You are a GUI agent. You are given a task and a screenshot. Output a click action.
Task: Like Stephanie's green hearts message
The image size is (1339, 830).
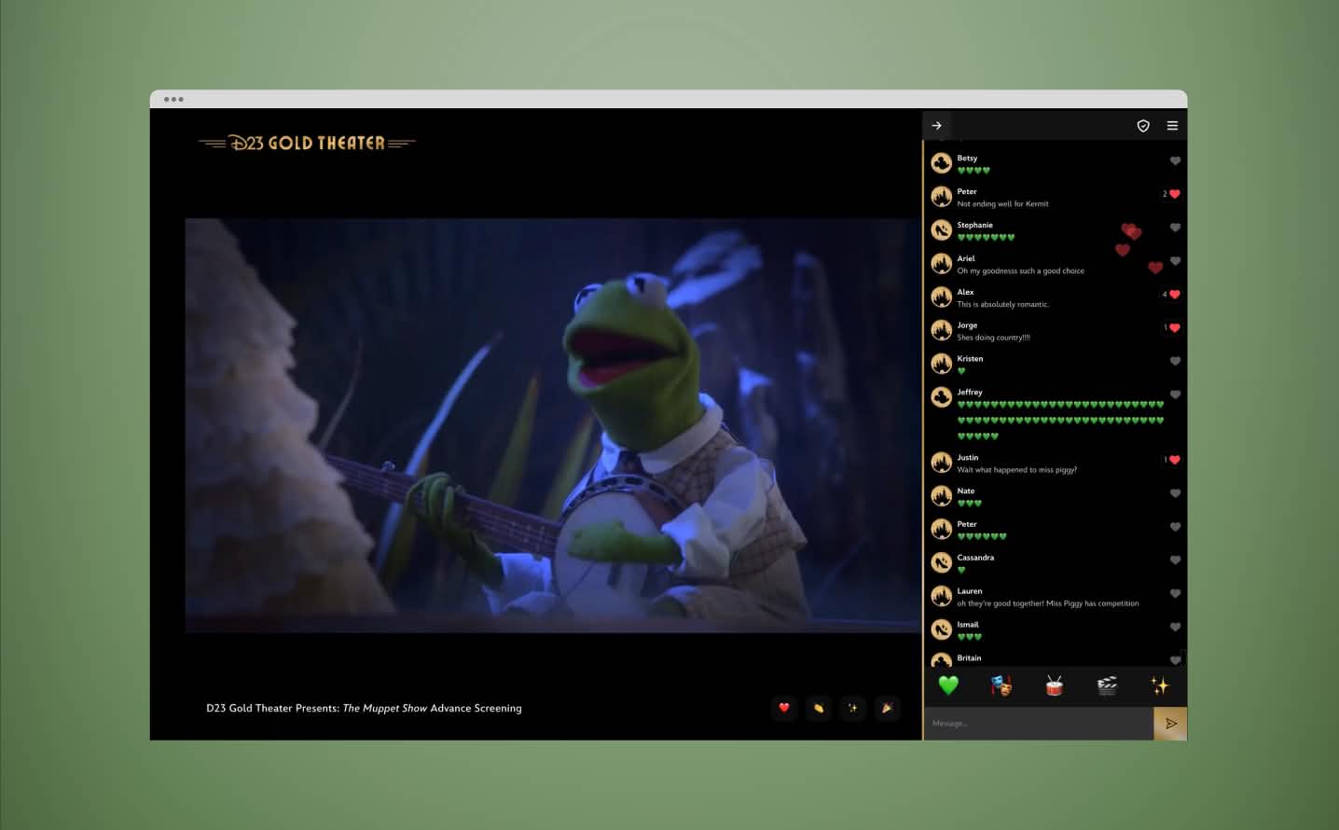point(1175,228)
